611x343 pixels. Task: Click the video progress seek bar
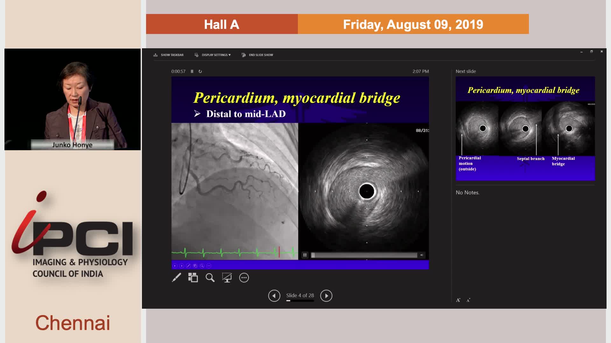point(364,255)
